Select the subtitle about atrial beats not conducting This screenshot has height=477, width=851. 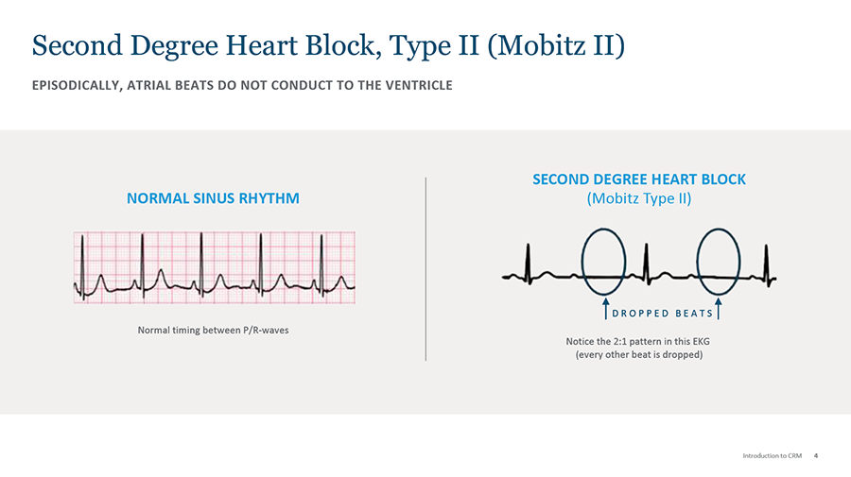(242, 86)
